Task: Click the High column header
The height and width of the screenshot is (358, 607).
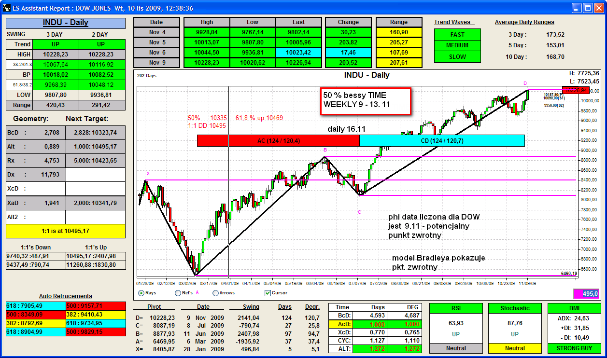Action: tap(207, 22)
